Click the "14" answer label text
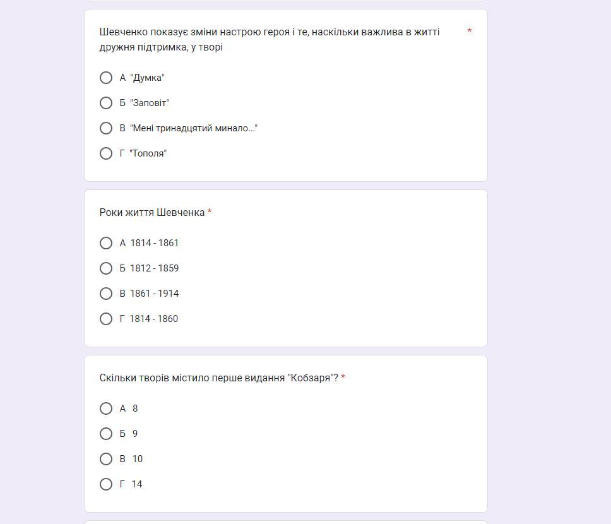The height and width of the screenshot is (524, 611). [137, 484]
